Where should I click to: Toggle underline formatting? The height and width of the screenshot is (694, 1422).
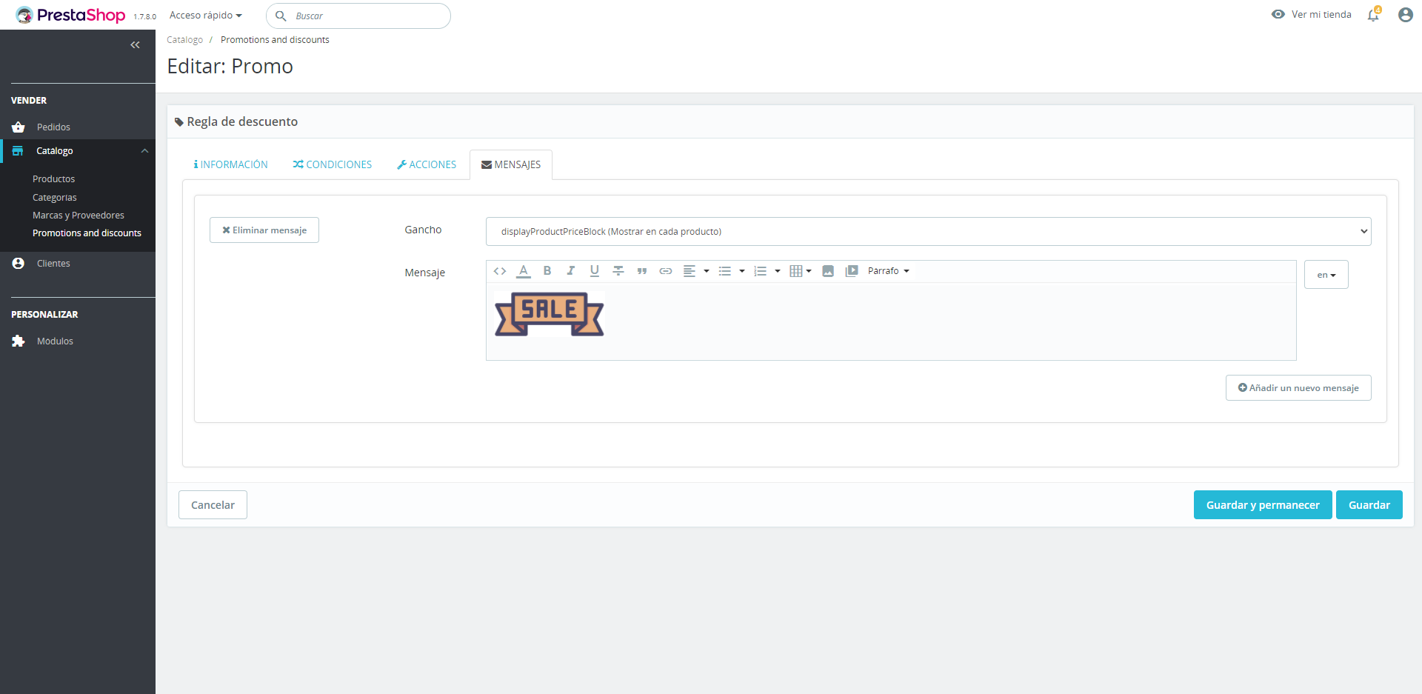click(595, 271)
